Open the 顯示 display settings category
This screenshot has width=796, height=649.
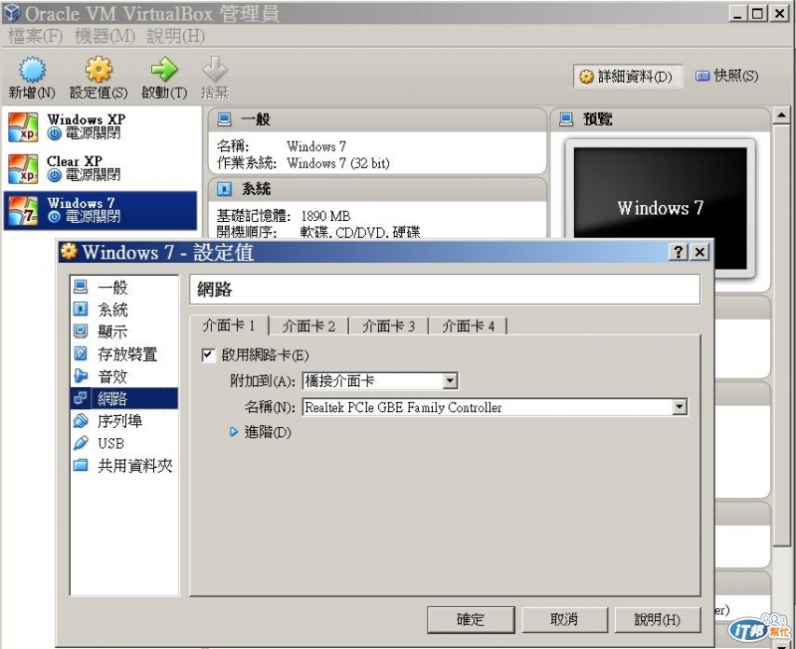(x=124, y=331)
